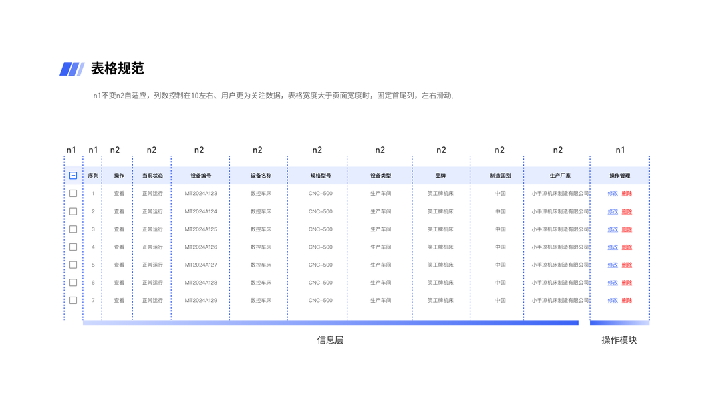Image resolution: width=713 pixels, height=401 pixels.
Task: Select cell MT2024A123
Action: [x=201, y=194]
